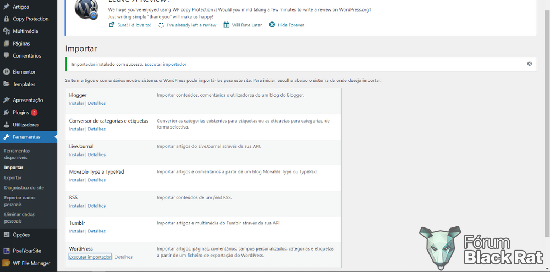Click the calendar icon beside Will Rate Later
Screen dimensions: 550x272
(226, 25)
